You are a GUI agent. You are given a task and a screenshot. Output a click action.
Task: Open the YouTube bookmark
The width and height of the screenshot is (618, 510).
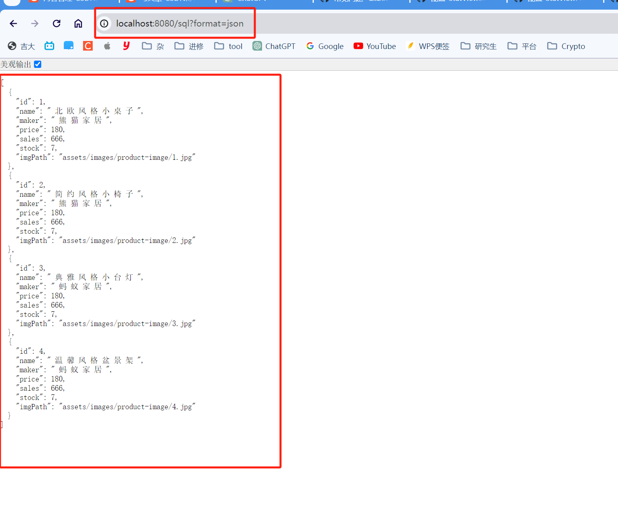[x=375, y=46]
